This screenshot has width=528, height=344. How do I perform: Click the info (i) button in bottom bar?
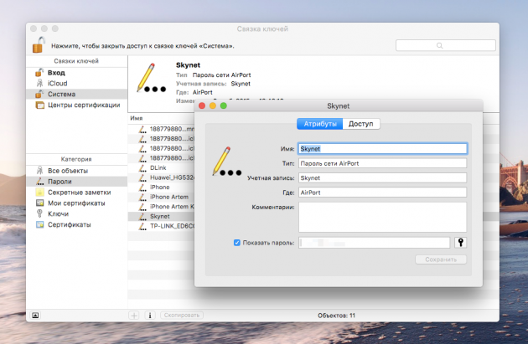coord(150,316)
